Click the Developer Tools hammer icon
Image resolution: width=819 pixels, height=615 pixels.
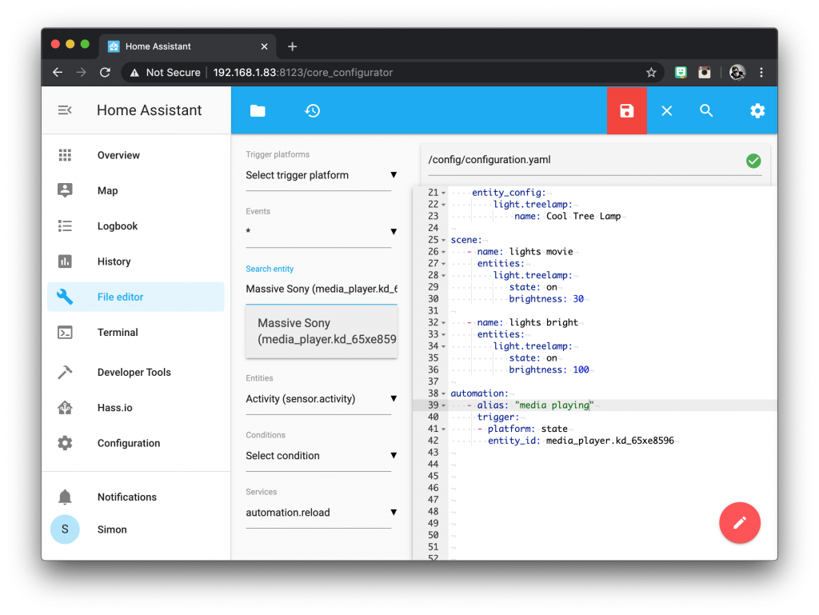(65, 372)
